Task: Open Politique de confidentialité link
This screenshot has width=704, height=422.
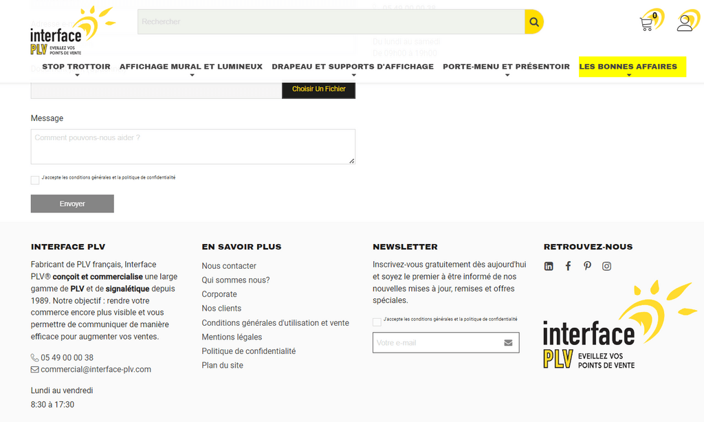Action: click(x=249, y=351)
